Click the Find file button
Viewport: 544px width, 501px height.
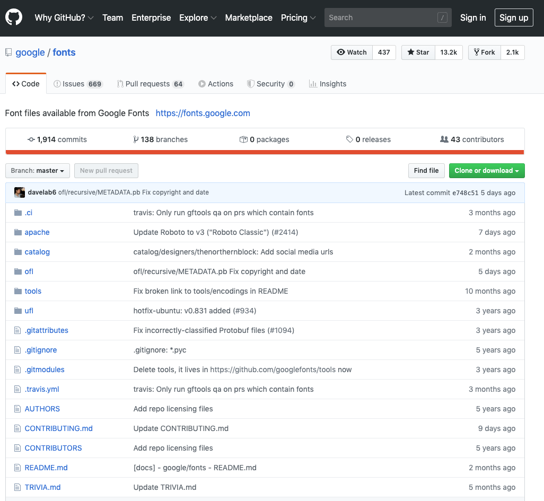[426, 171]
